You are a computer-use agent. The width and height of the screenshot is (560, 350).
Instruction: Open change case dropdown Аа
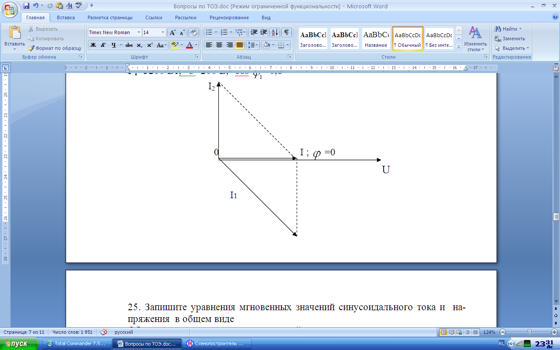161,45
